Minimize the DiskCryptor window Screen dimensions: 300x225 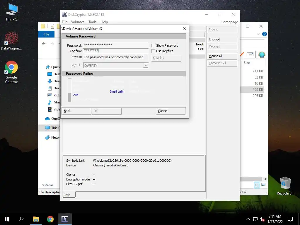[207, 15]
